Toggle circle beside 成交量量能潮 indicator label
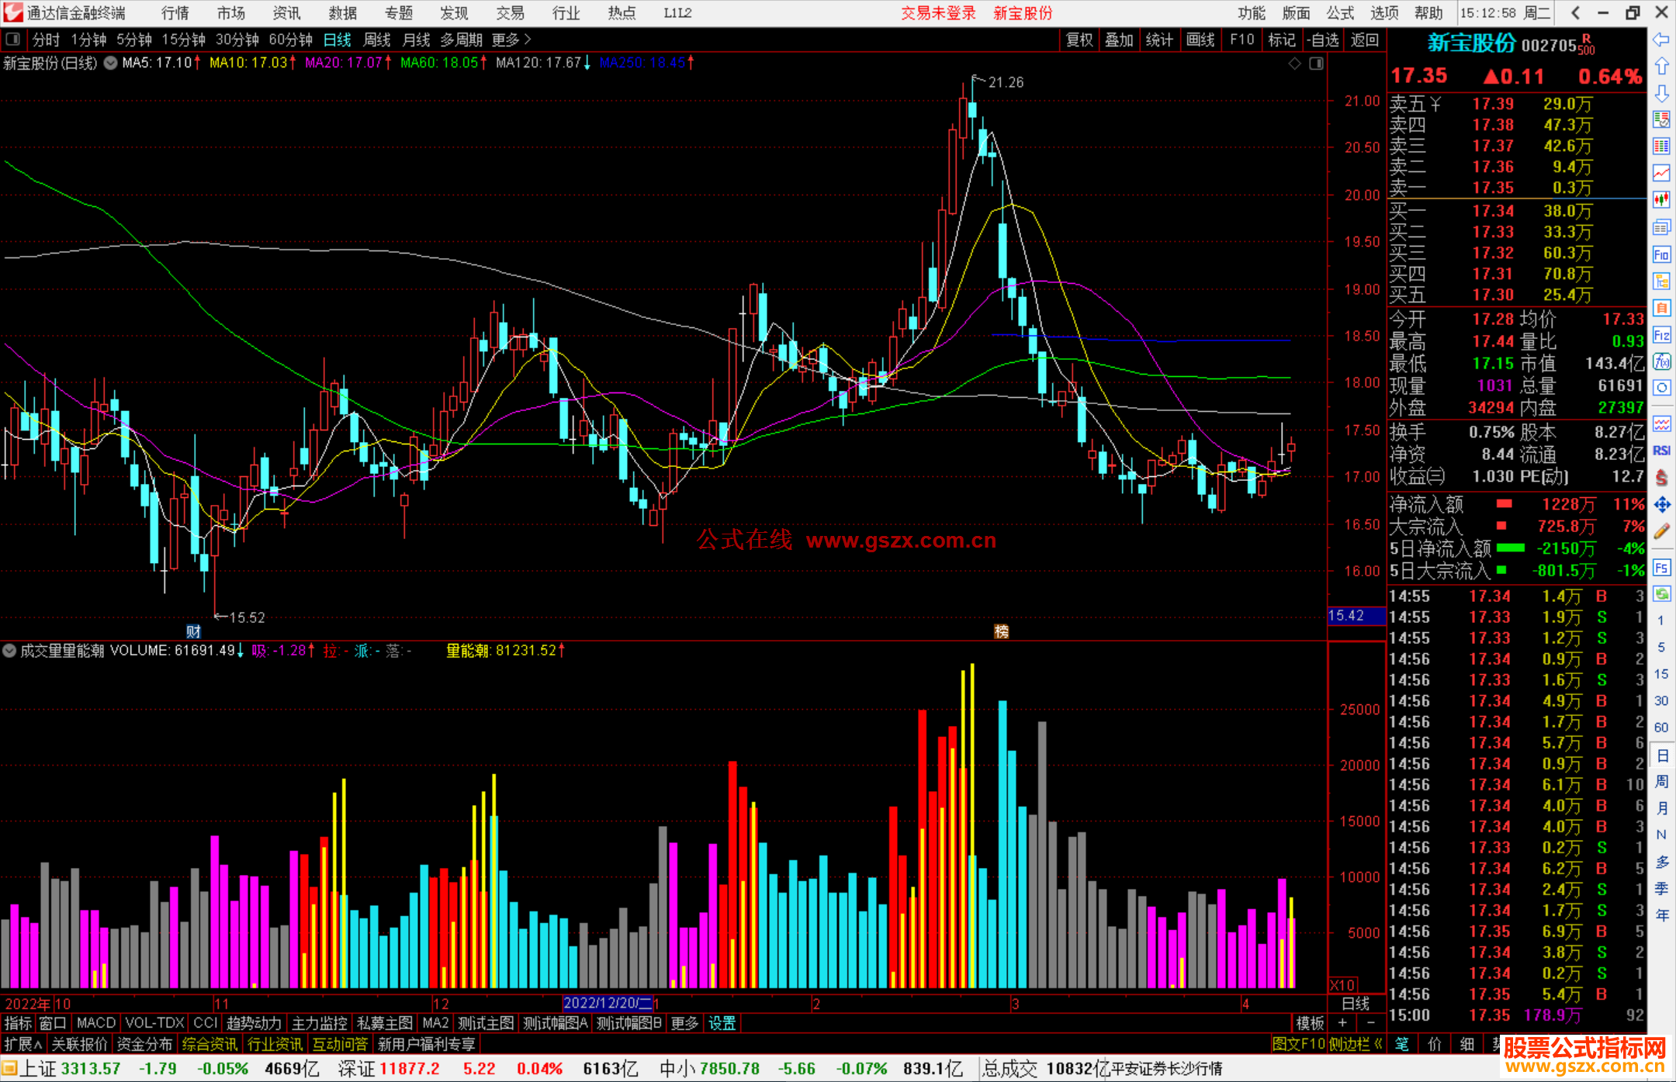1676x1082 pixels. (9, 651)
